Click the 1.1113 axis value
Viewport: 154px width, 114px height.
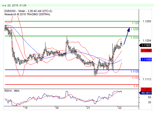coord(147,79)
